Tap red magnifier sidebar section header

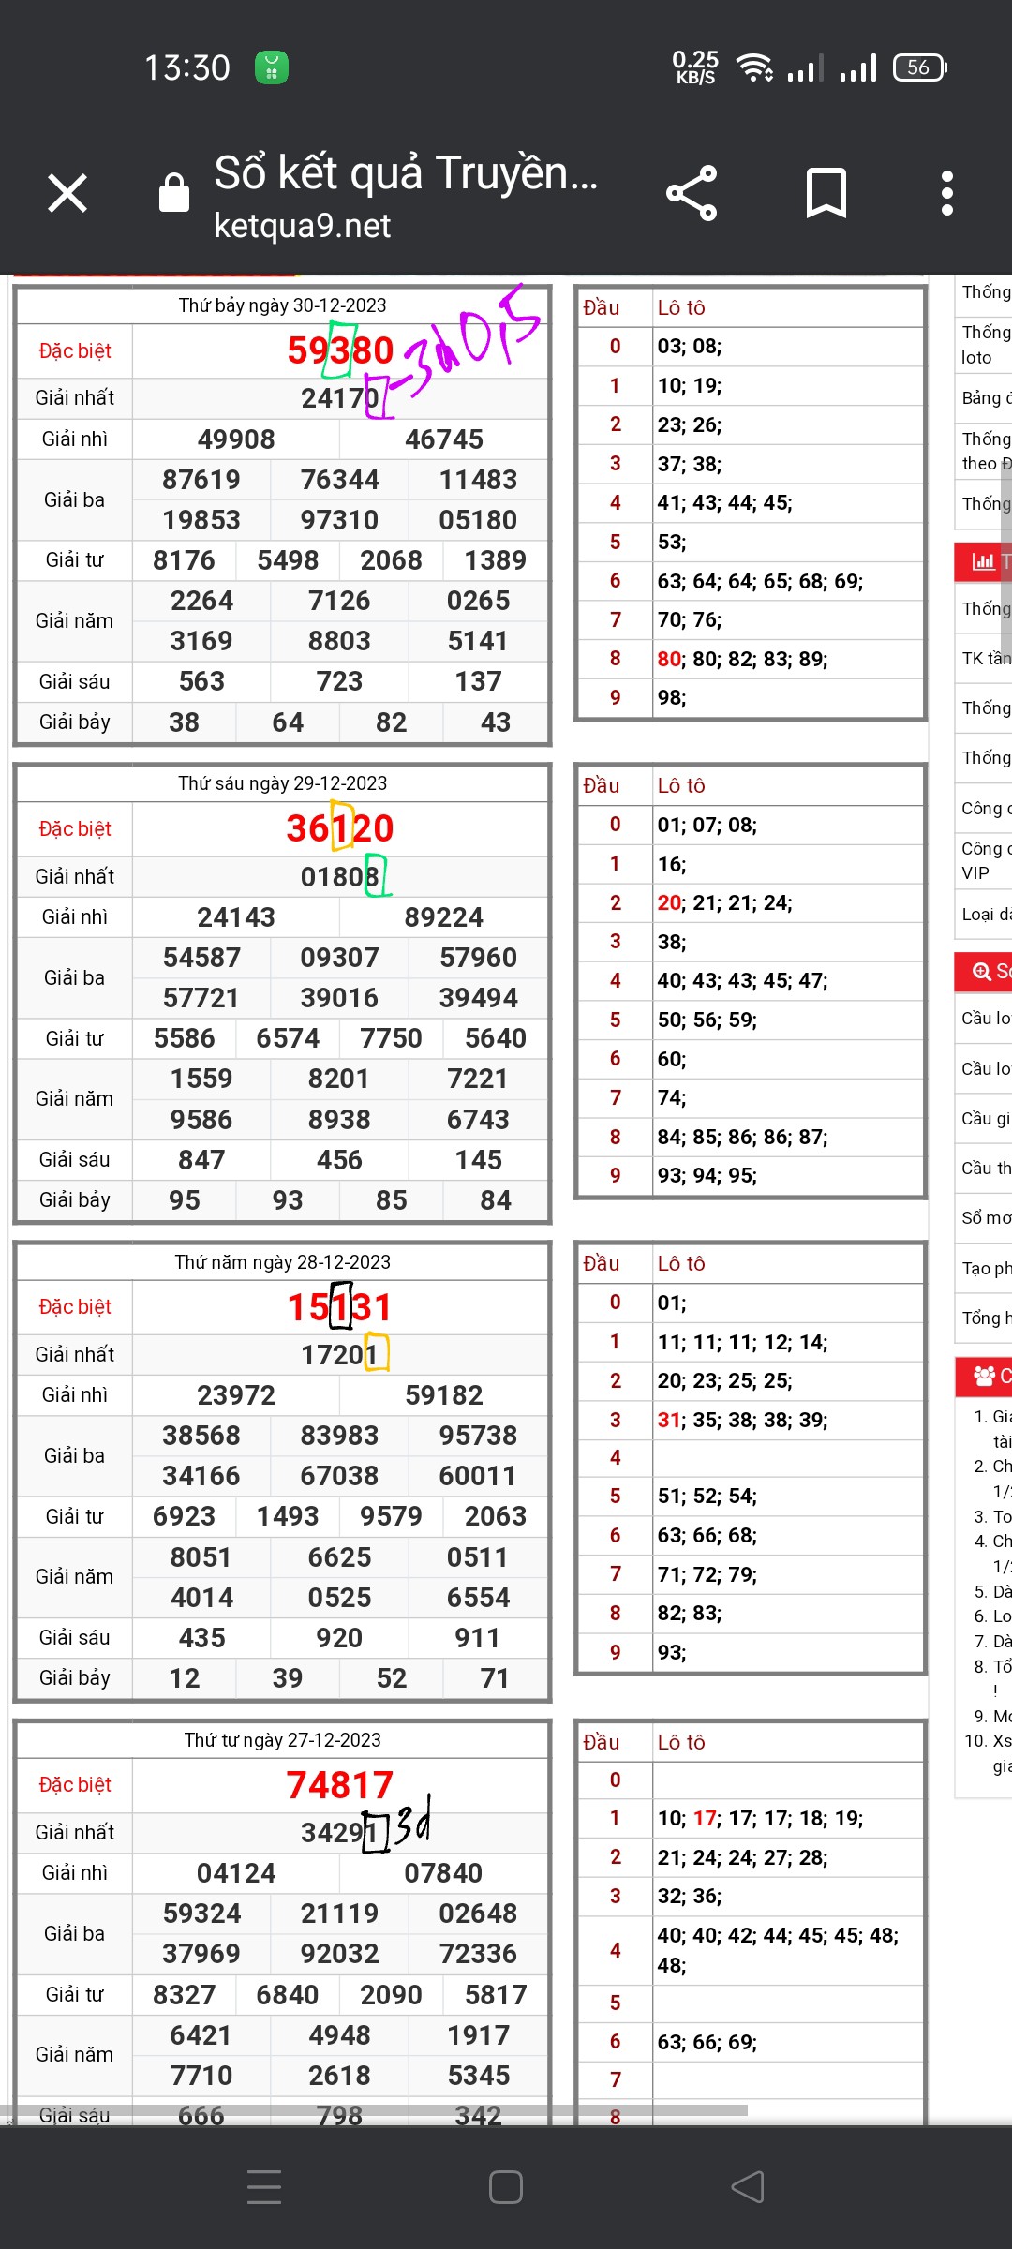(983, 972)
